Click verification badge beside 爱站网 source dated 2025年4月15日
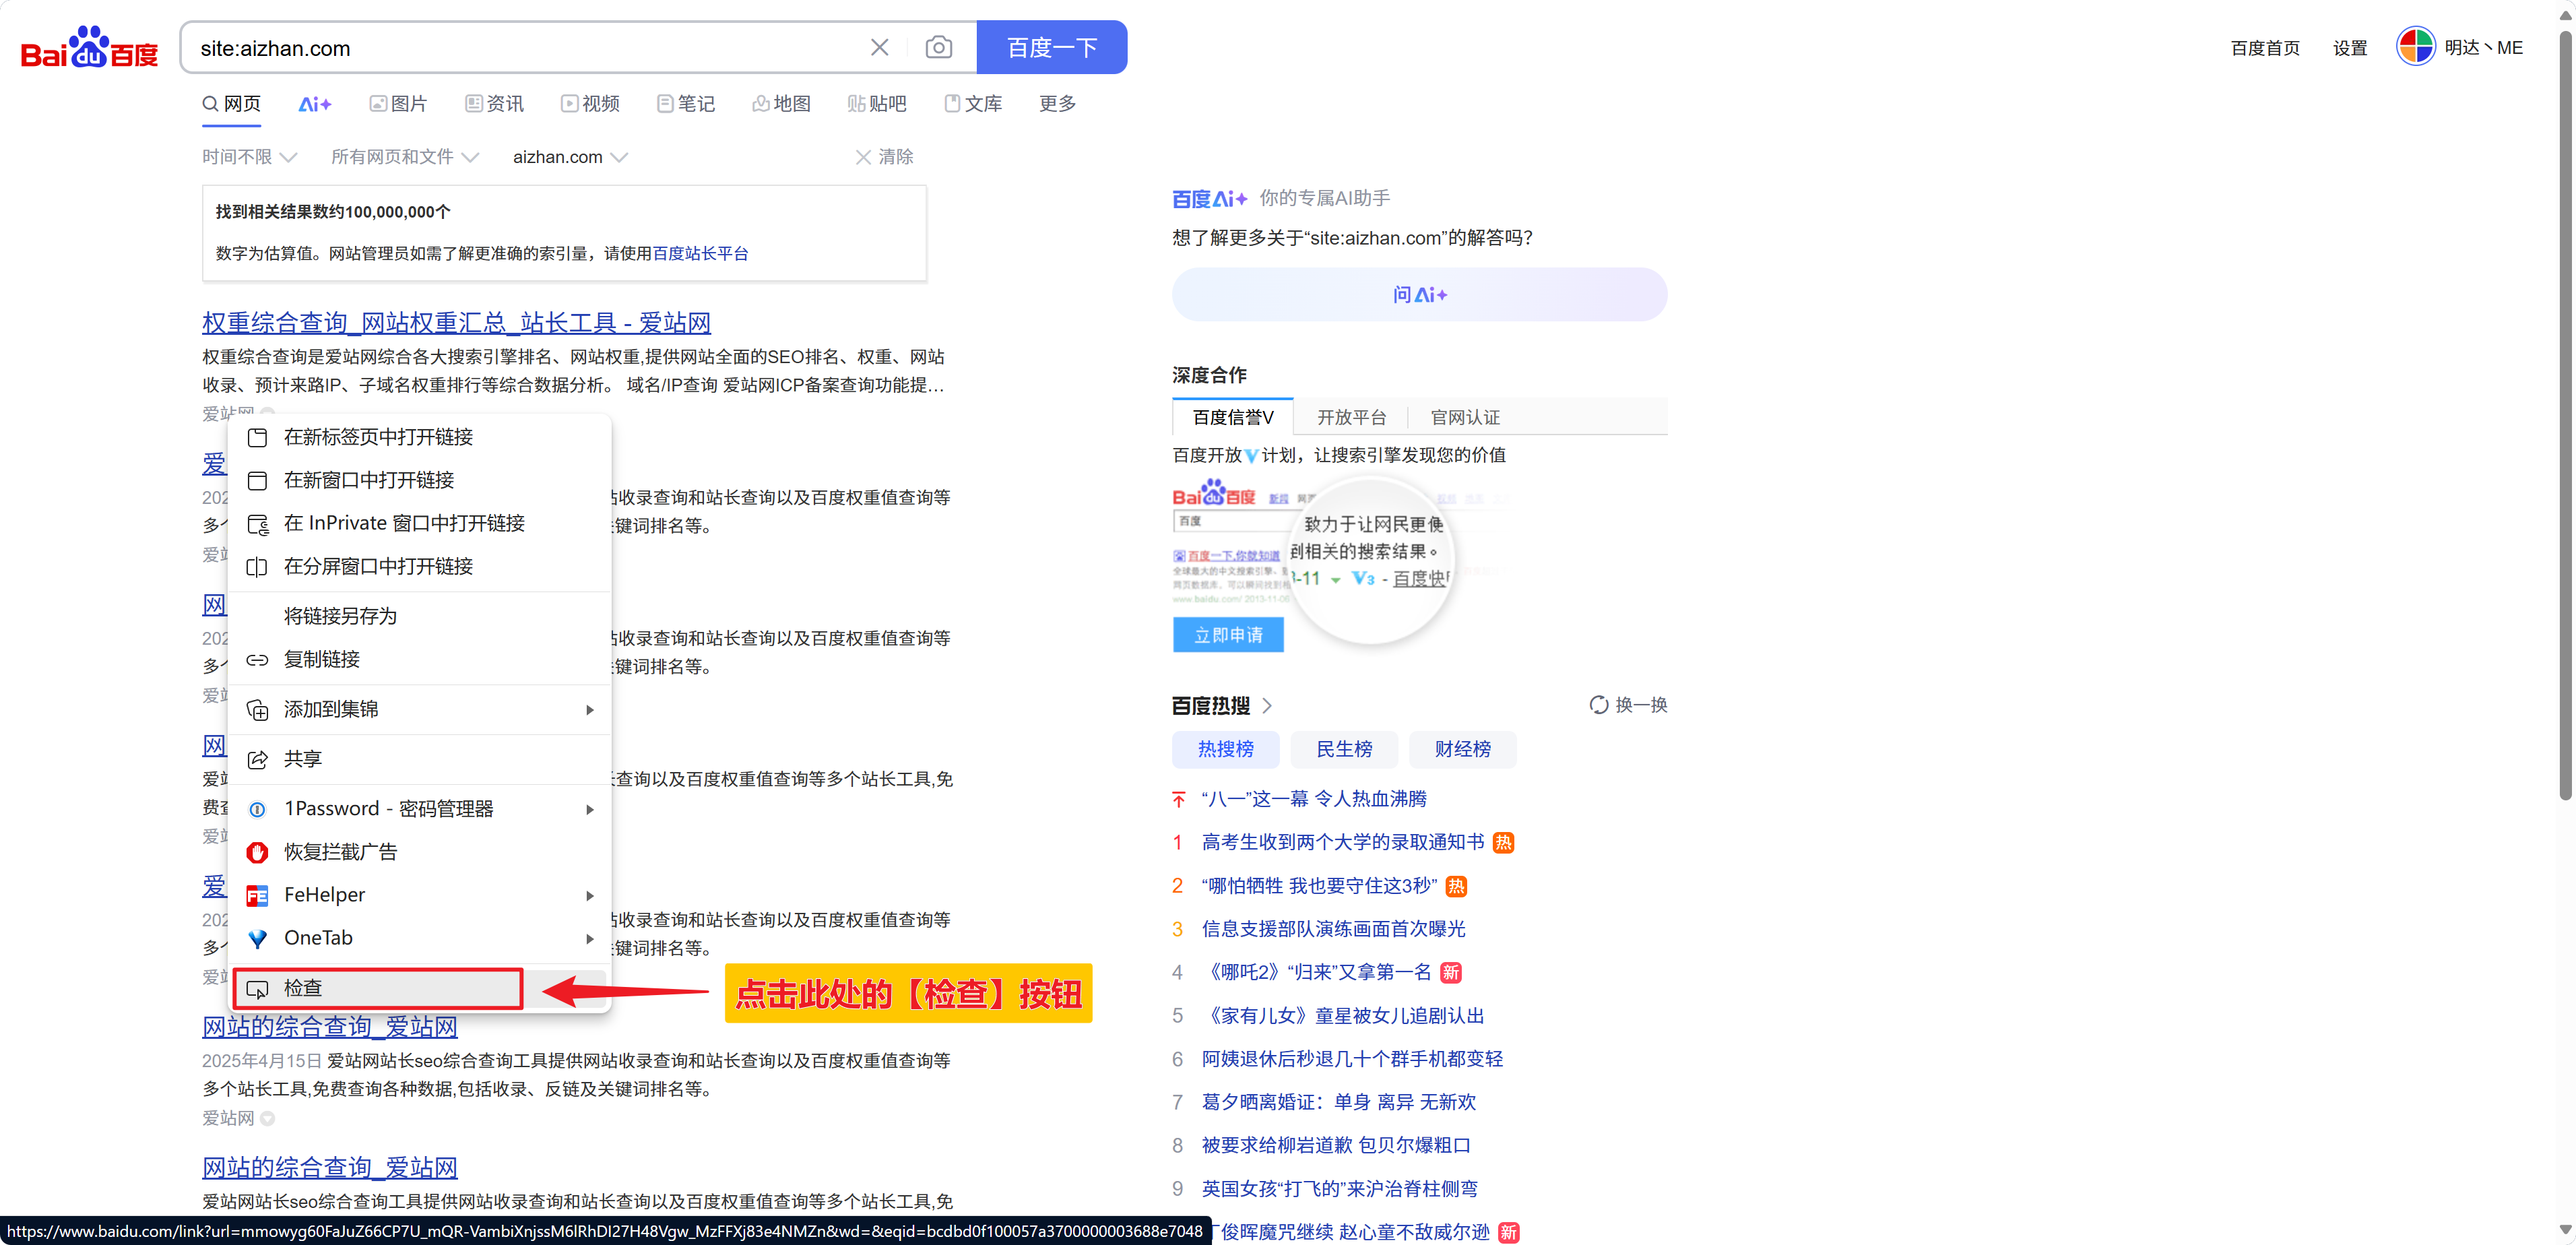 267,1118
